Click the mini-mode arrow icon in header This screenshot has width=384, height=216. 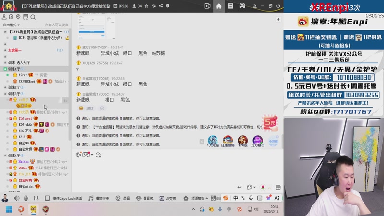tap(255, 6)
